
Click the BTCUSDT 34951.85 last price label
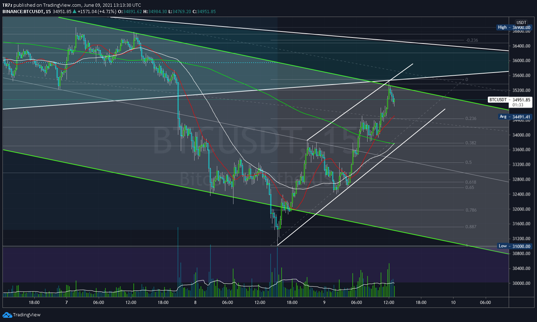509,100
